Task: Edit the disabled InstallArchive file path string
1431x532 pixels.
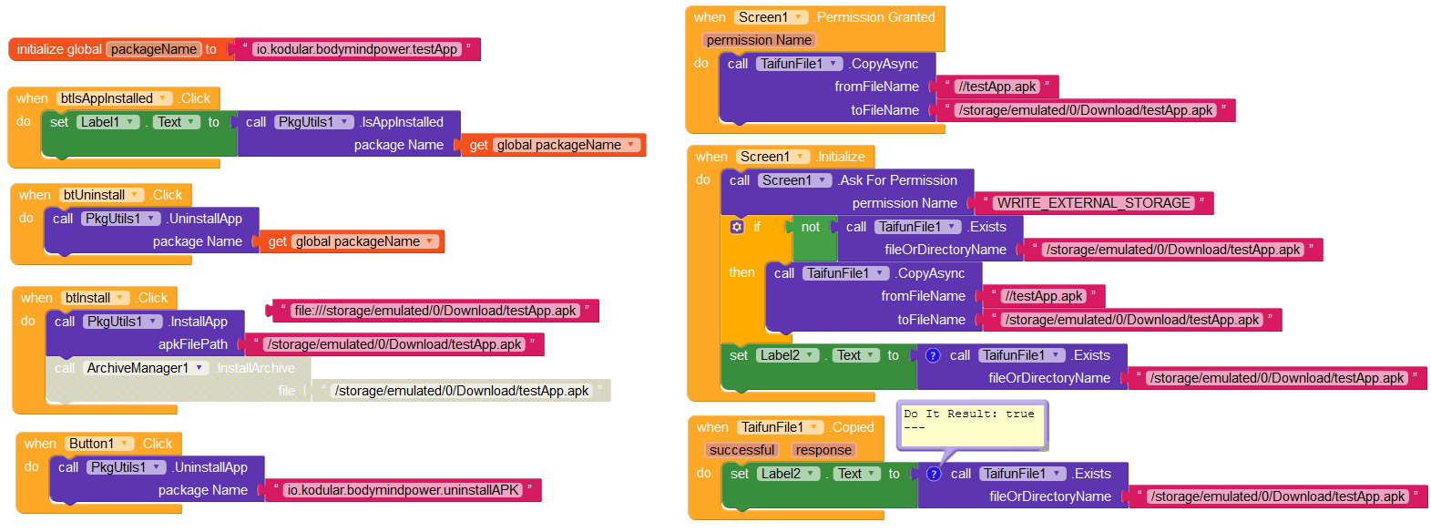Action: point(462,391)
